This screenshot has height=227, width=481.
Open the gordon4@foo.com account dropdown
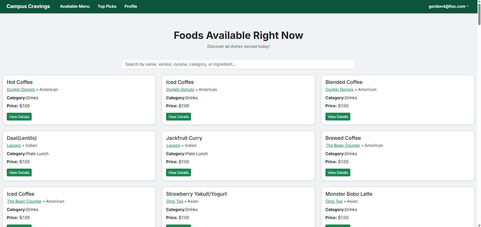448,7
